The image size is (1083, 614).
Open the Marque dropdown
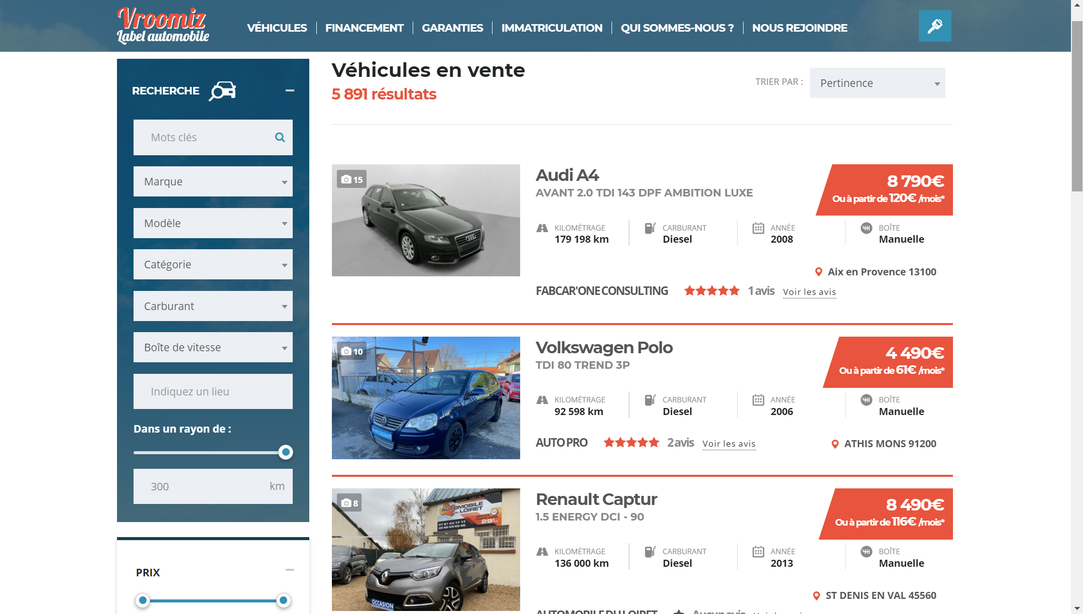[x=213, y=181]
